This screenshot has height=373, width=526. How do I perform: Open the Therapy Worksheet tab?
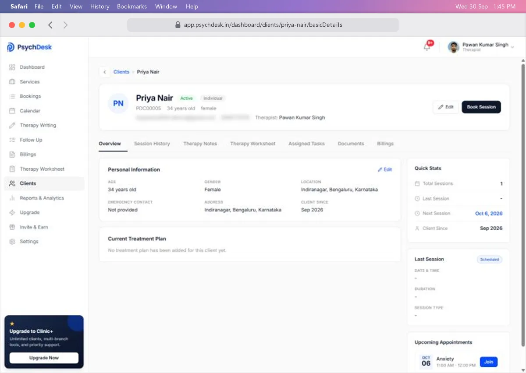click(253, 144)
